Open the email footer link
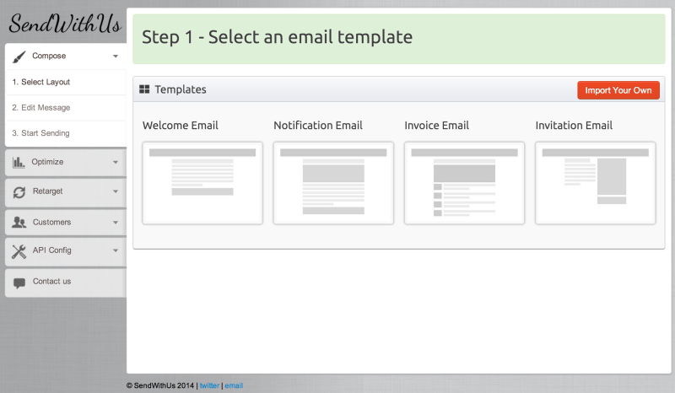The height and width of the screenshot is (393, 675). [x=234, y=385]
